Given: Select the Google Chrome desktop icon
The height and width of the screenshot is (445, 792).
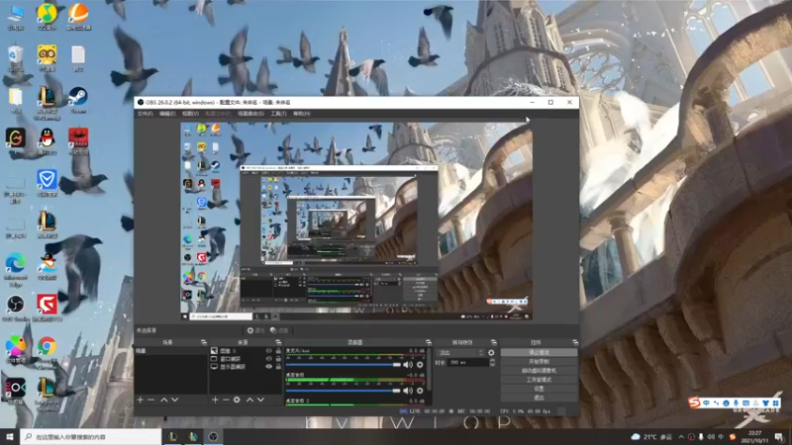Looking at the screenshot, I should [x=47, y=350].
